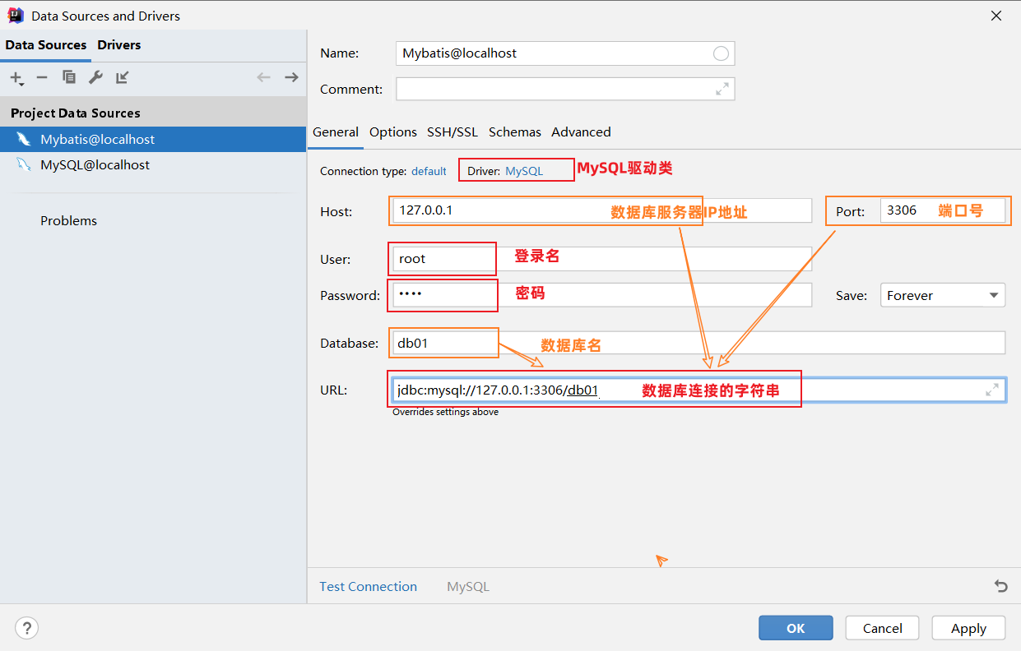Click the IntelliJ window title icon

pyautogui.click(x=16, y=16)
